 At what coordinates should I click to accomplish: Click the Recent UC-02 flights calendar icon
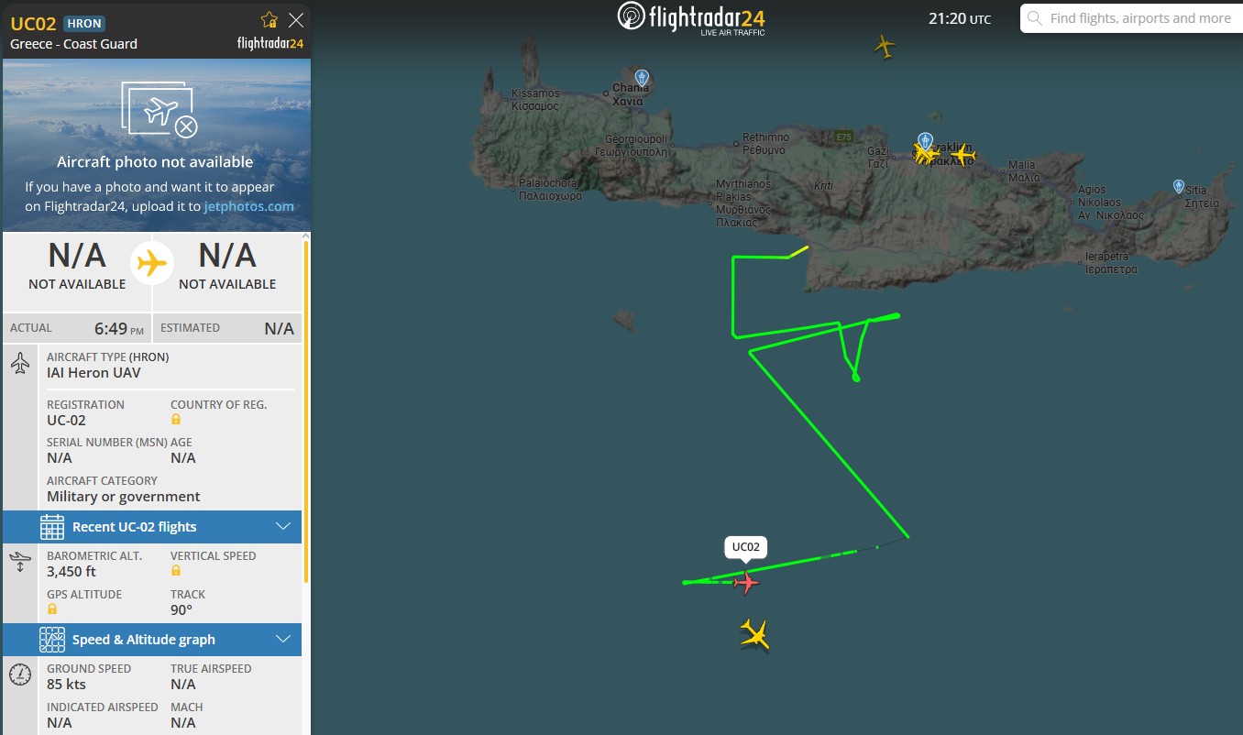tap(52, 527)
